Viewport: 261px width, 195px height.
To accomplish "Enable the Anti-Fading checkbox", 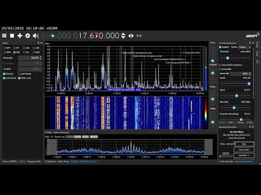I will click(x=24, y=74).
